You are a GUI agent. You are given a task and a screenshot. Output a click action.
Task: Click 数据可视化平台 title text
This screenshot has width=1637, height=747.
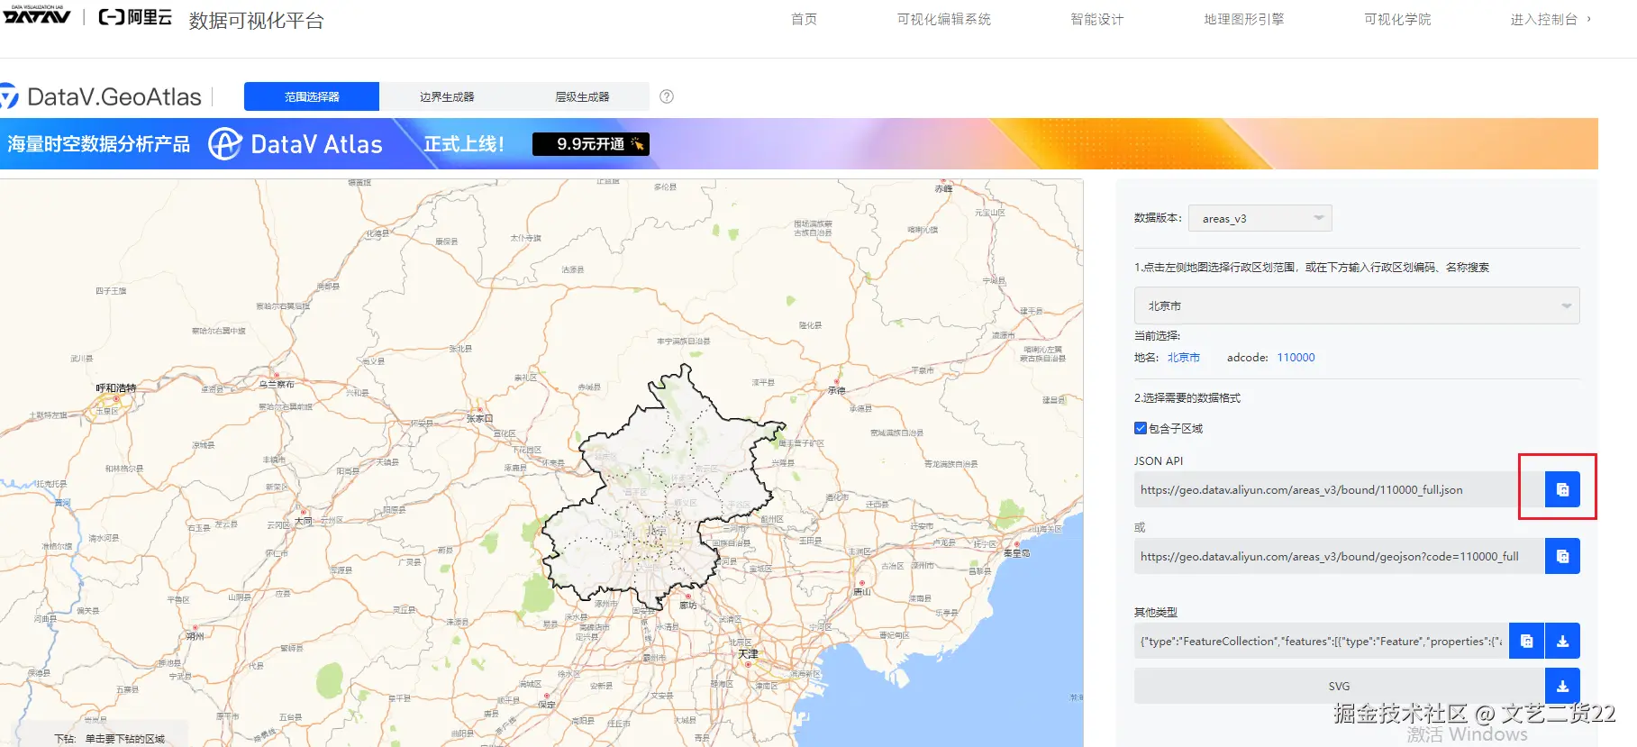coord(256,20)
